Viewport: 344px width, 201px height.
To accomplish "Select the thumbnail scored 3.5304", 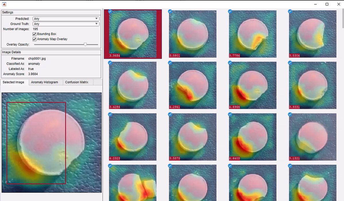I will [x=312, y=34].
